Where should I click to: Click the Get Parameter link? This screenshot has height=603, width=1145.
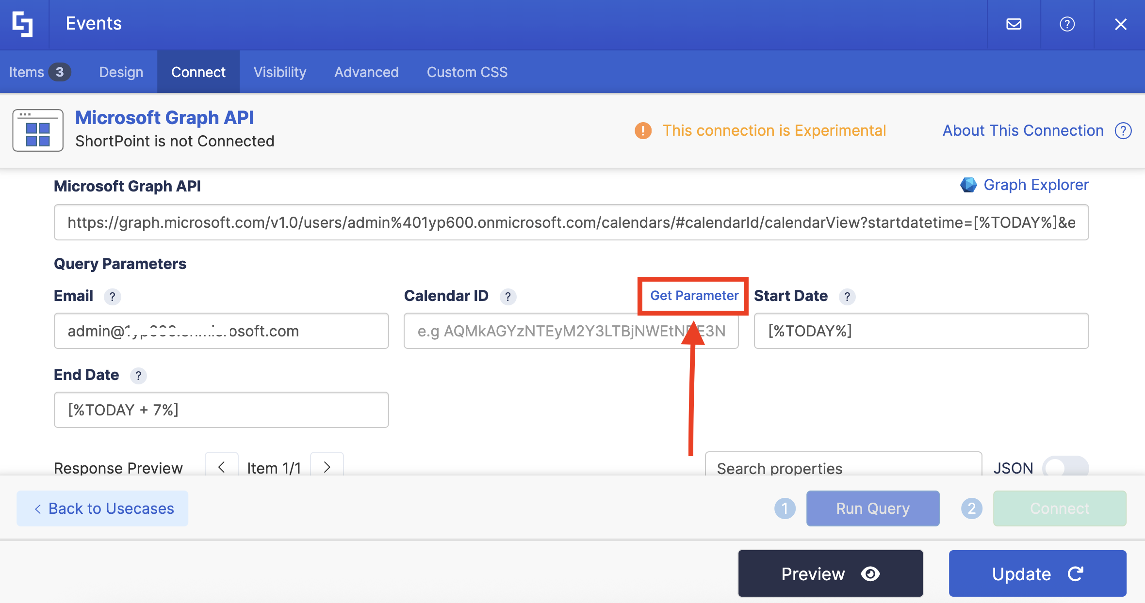click(694, 296)
